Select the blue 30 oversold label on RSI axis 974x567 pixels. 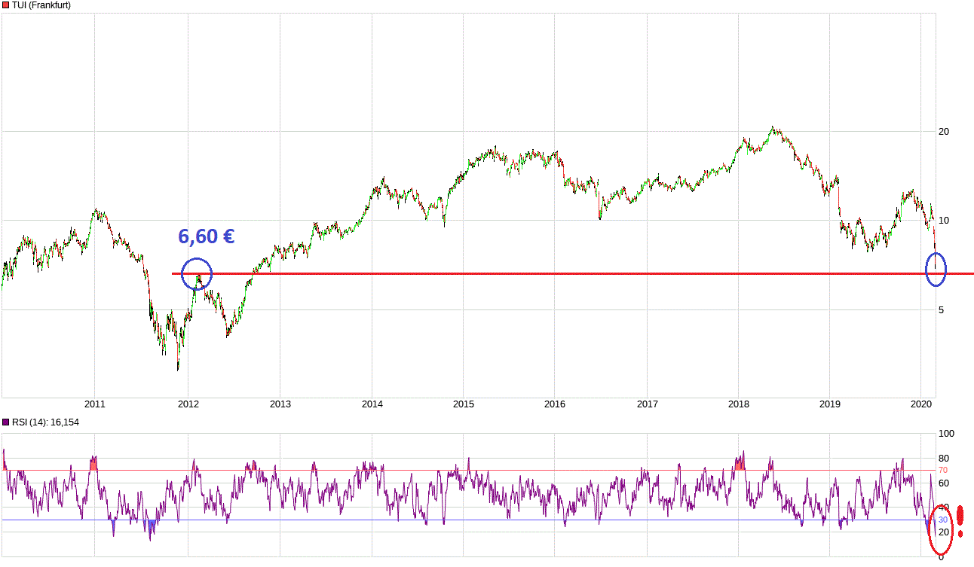pos(942,520)
